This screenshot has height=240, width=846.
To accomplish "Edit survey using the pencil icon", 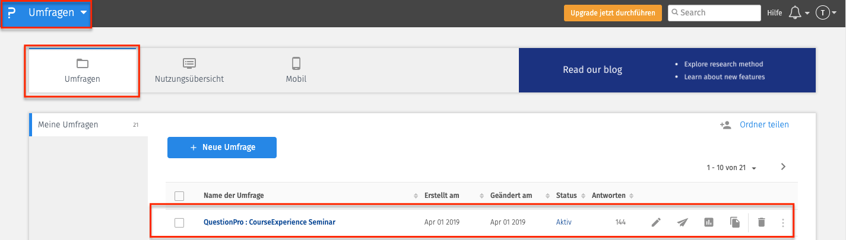I will click(655, 222).
